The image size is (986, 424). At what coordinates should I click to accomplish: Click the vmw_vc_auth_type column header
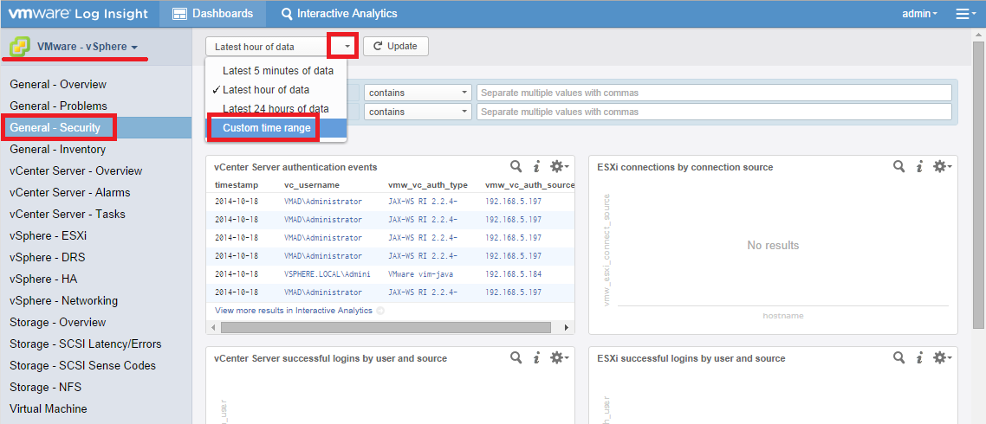coord(428,185)
